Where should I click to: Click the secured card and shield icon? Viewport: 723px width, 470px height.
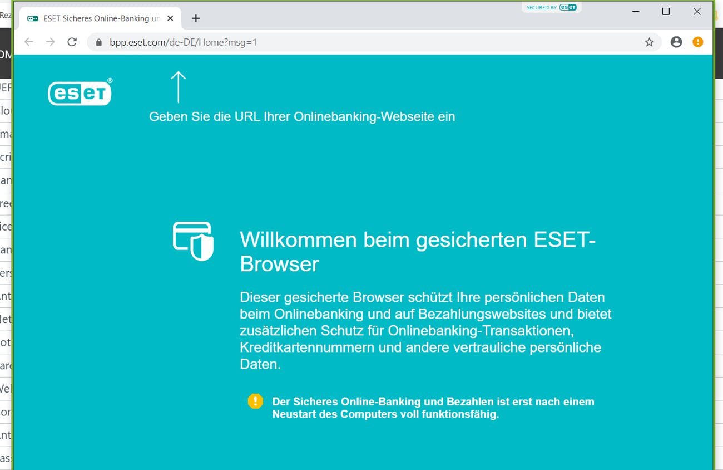[x=193, y=241]
